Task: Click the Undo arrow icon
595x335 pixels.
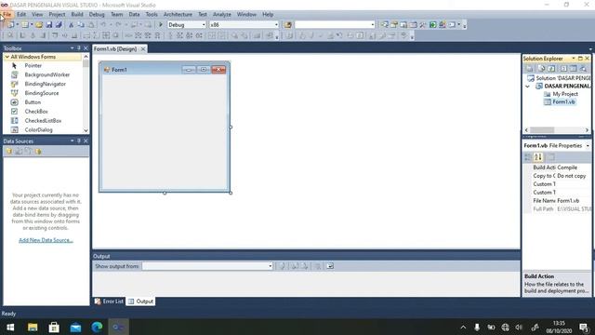Action: click(x=103, y=25)
